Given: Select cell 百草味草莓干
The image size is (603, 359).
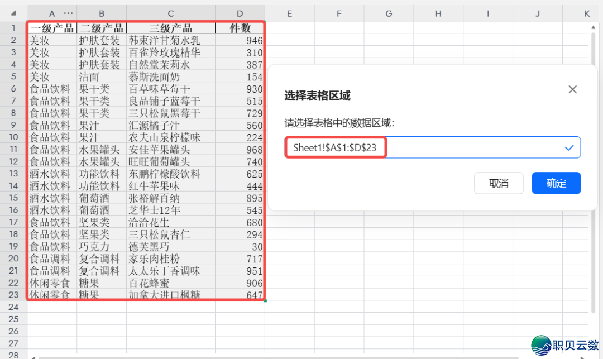Looking at the screenshot, I should click(x=171, y=89).
